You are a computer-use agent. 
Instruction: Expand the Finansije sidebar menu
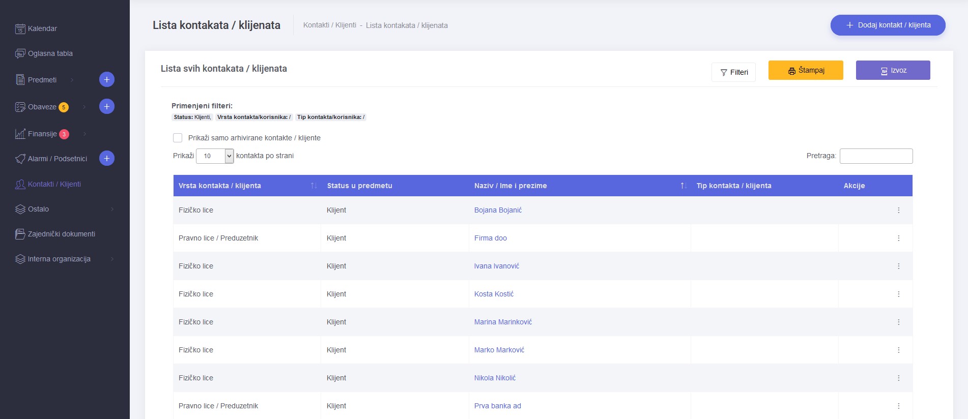click(x=84, y=134)
